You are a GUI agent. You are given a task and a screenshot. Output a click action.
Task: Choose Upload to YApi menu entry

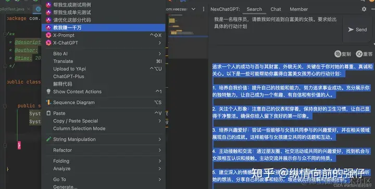[103, 69]
